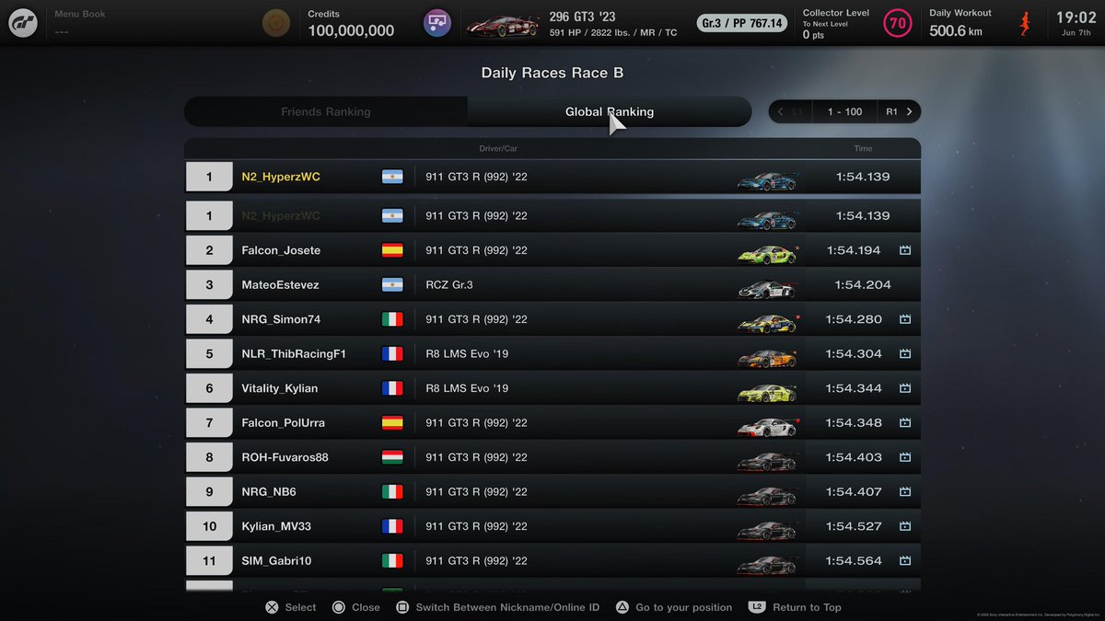Click the French flag next to NLR_ThibRacingF1
Image resolution: width=1105 pixels, height=621 pixels.
[392, 354]
